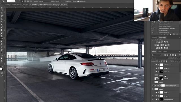Image resolution: width=181 pixels, height=102 pixels.
Task: Select the Rectangular Marquee tool
Action: coord(2,10)
